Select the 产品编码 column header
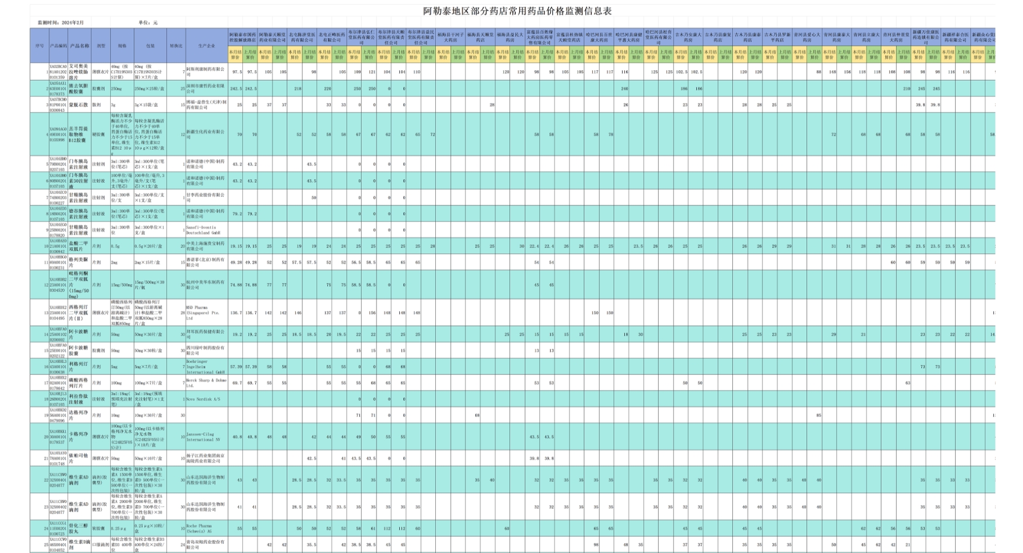 click(58, 45)
